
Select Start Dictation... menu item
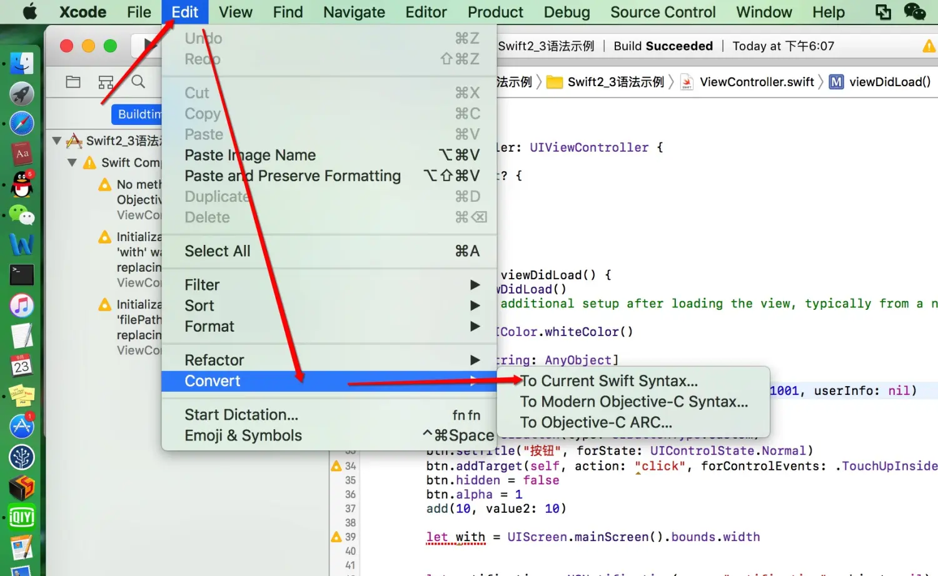[x=329, y=415]
